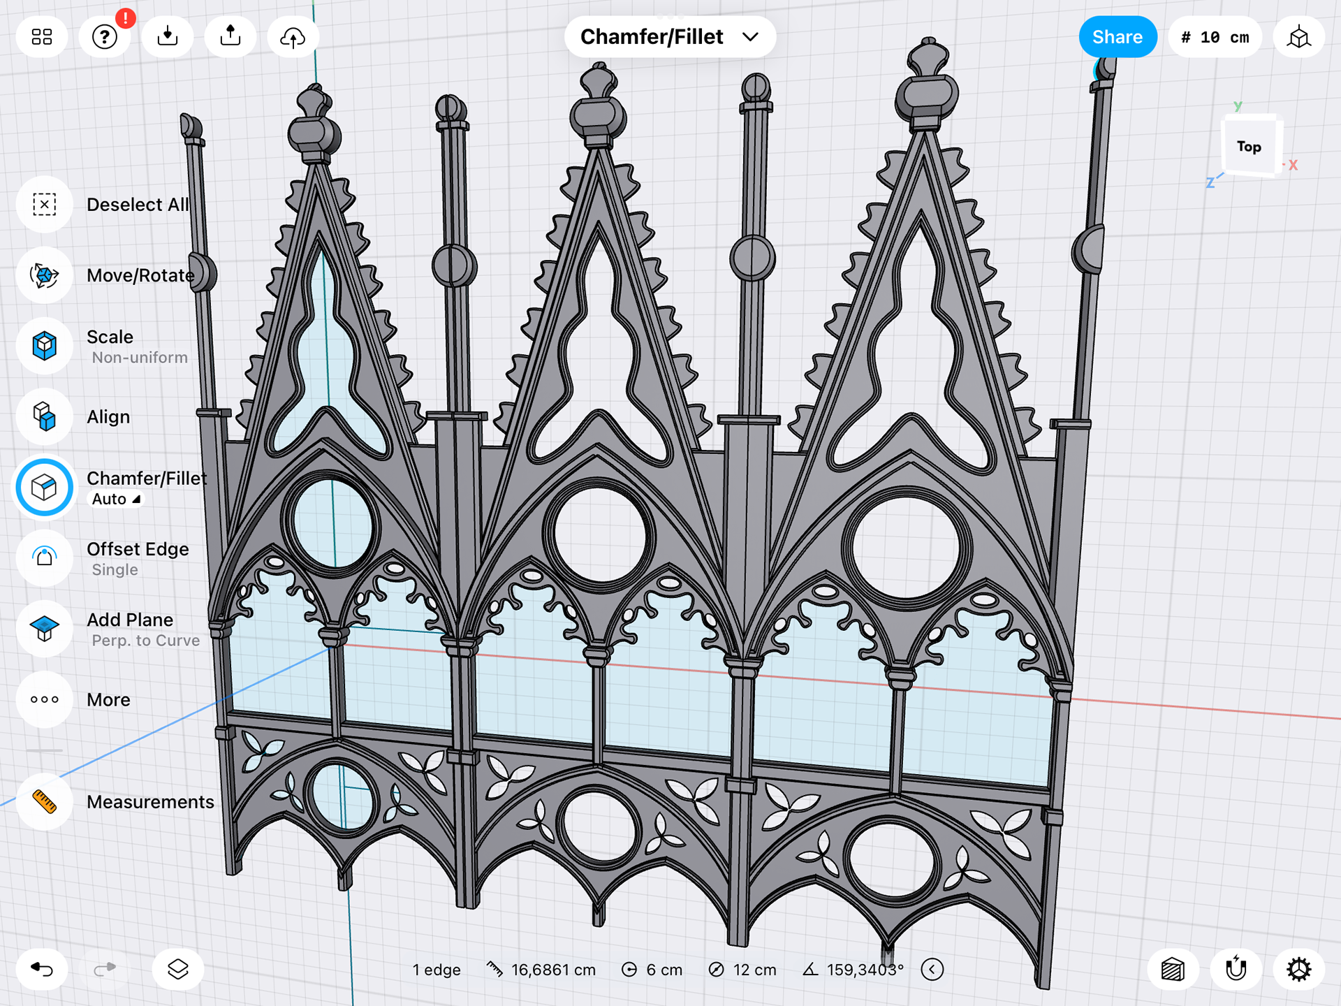This screenshot has height=1006, width=1341.
Task: Click the import download icon
Action: 168,37
